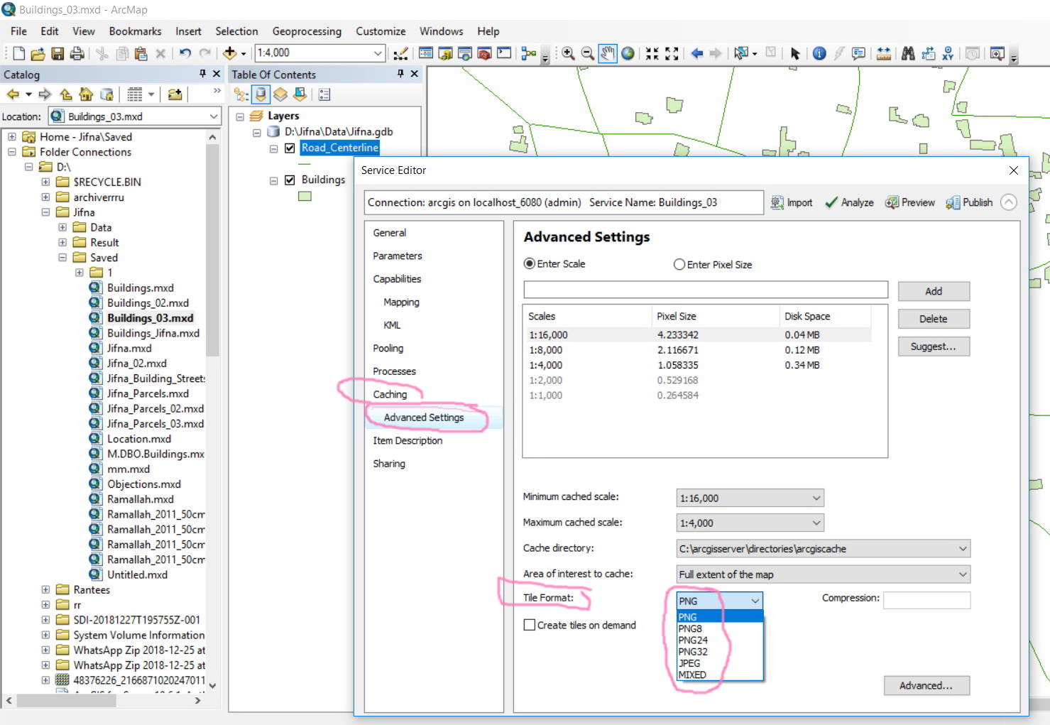The image size is (1050, 725).
Task: Enable the Create tiles on demand checkbox
Action: (530, 625)
